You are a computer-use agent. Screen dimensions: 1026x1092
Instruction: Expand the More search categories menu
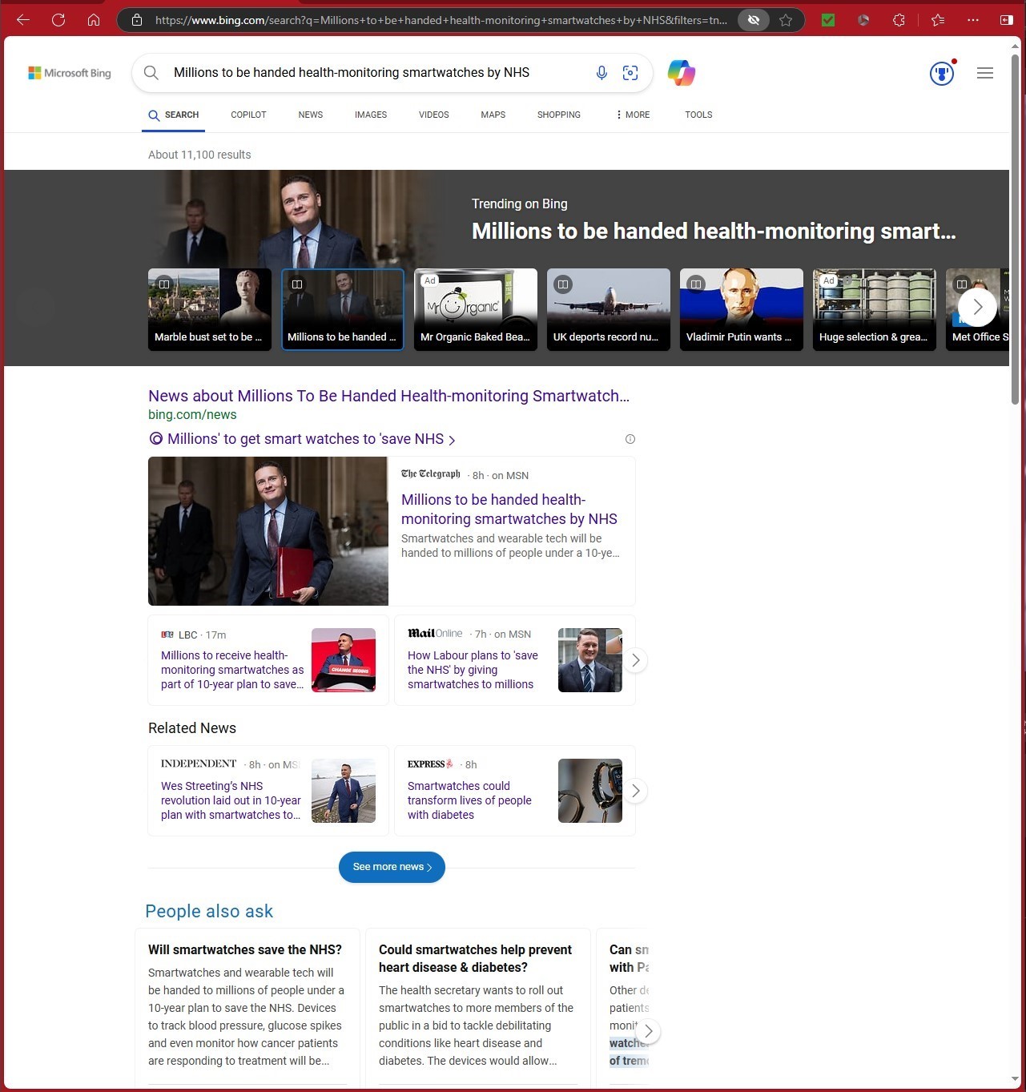click(633, 115)
